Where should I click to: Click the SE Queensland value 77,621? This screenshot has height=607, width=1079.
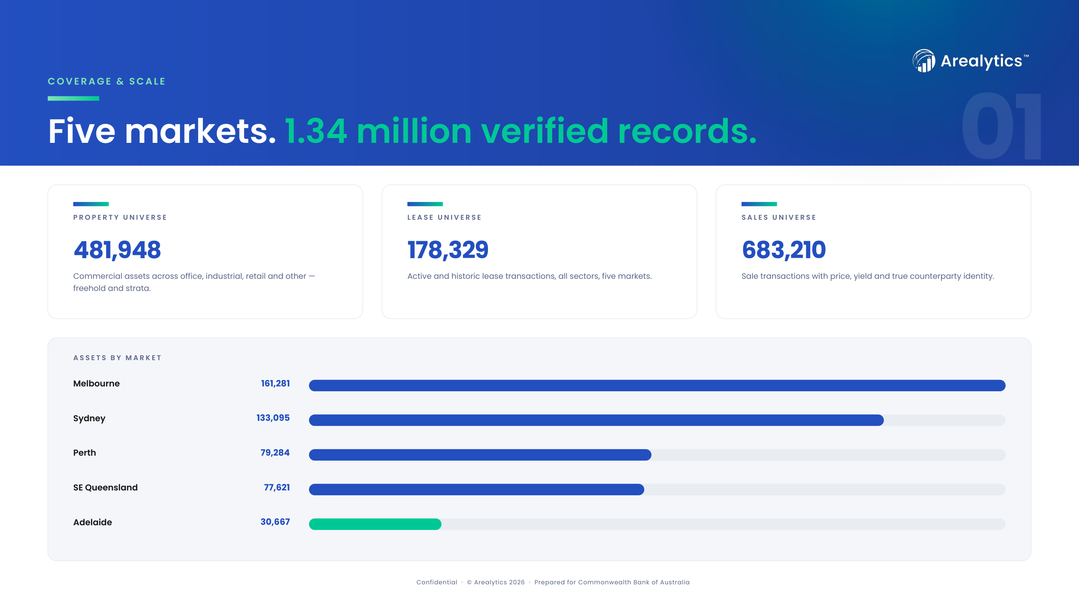pyautogui.click(x=277, y=488)
